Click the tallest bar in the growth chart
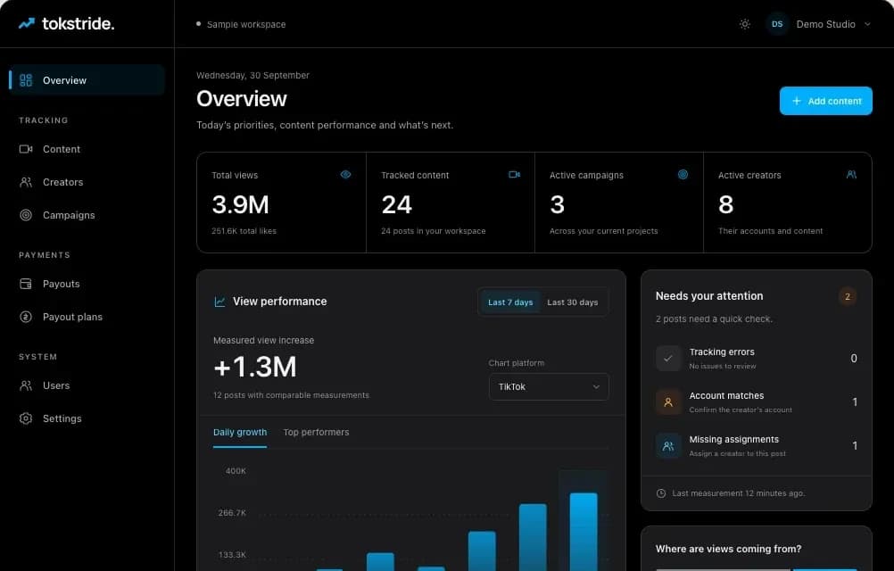 [584, 531]
